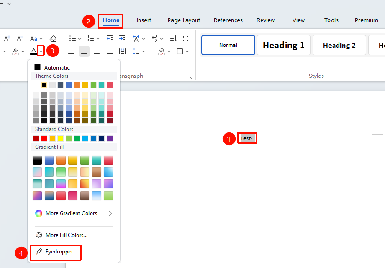Viewport: 385px width, 268px height.
Task: Open More Gradient Colors submenu
Action: coord(74,213)
